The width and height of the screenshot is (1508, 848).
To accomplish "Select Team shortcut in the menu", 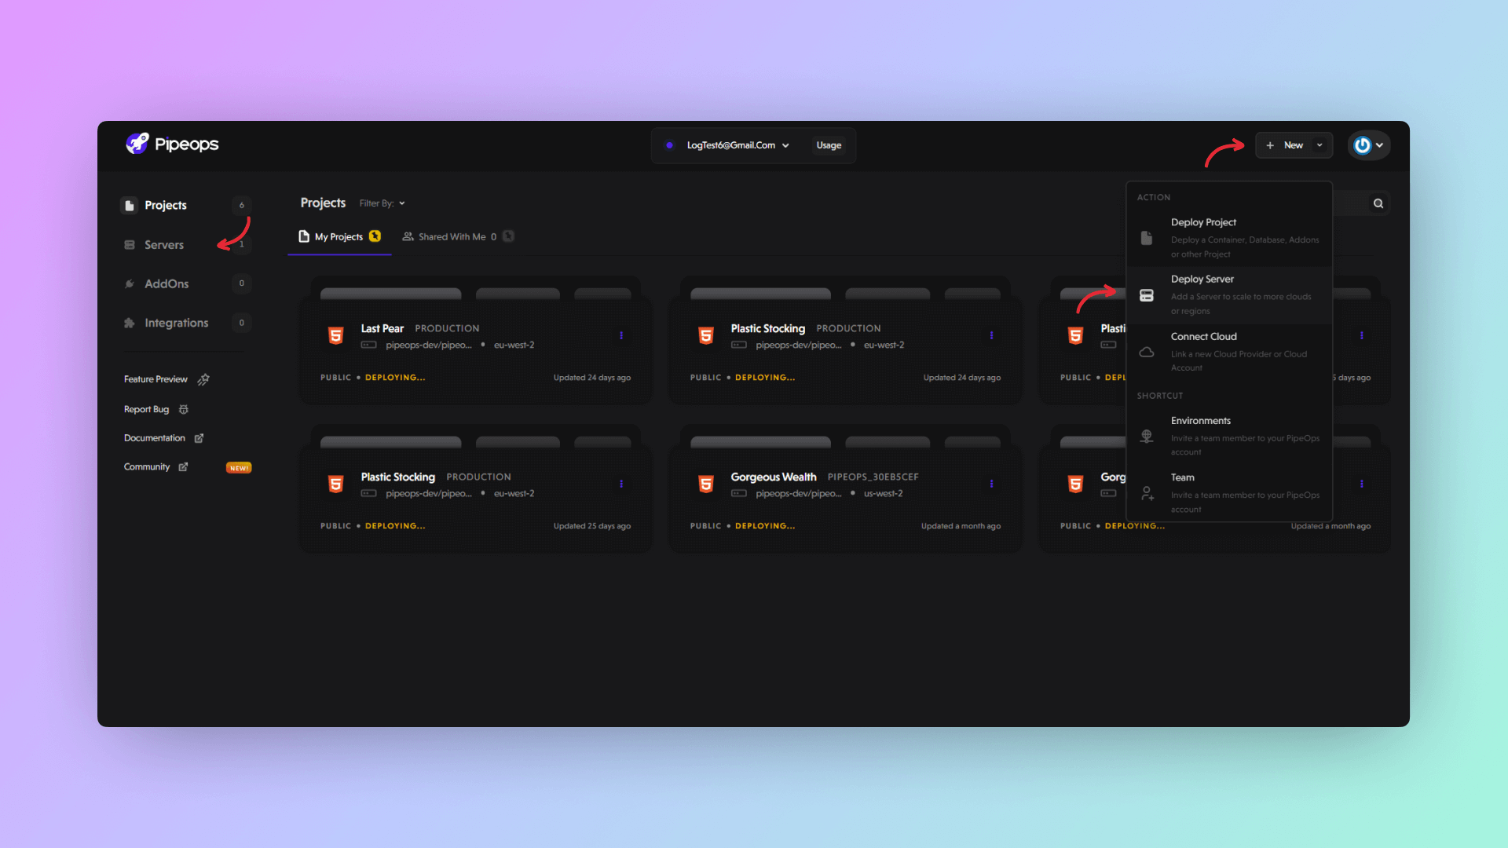I will pos(1229,493).
